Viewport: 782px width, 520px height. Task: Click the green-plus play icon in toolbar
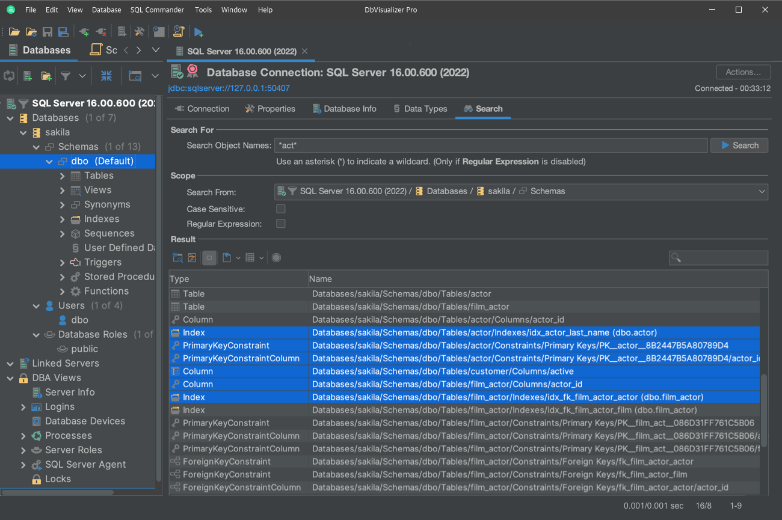pyautogui.click(x=199, y=32)
